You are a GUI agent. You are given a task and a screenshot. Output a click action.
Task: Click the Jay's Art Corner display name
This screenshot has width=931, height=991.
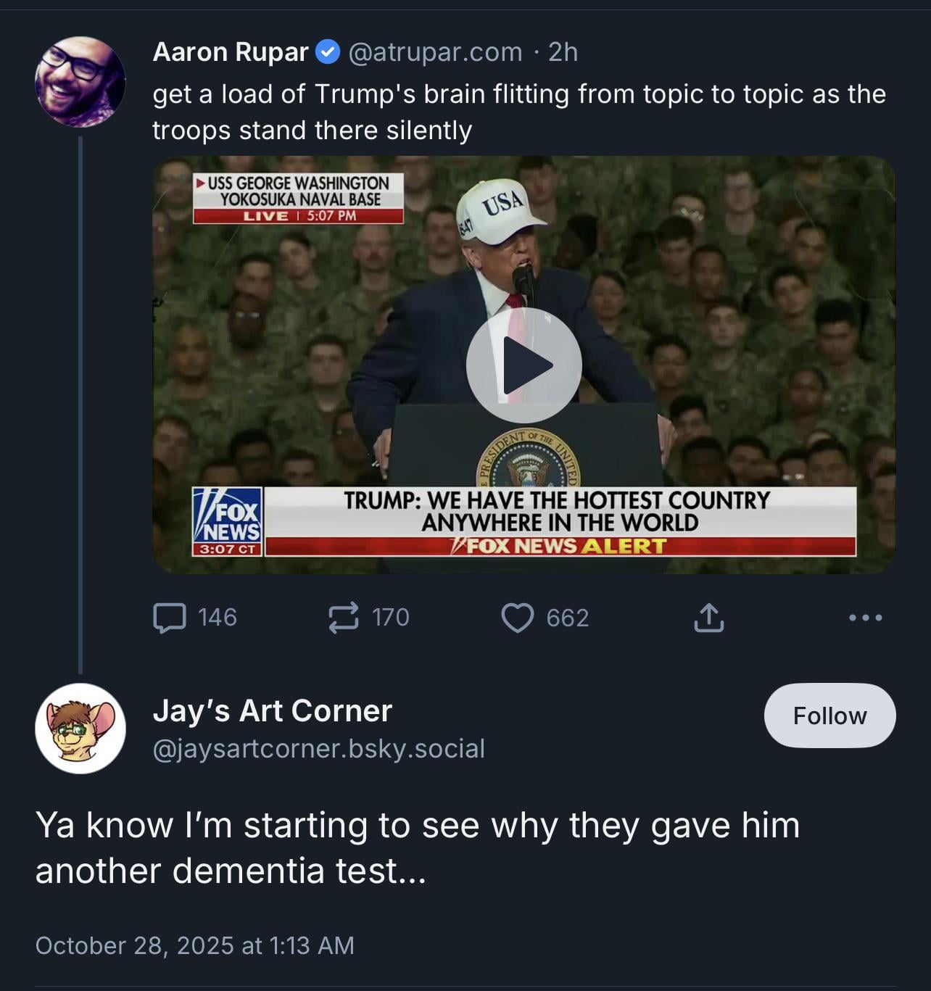coord(272,711)
